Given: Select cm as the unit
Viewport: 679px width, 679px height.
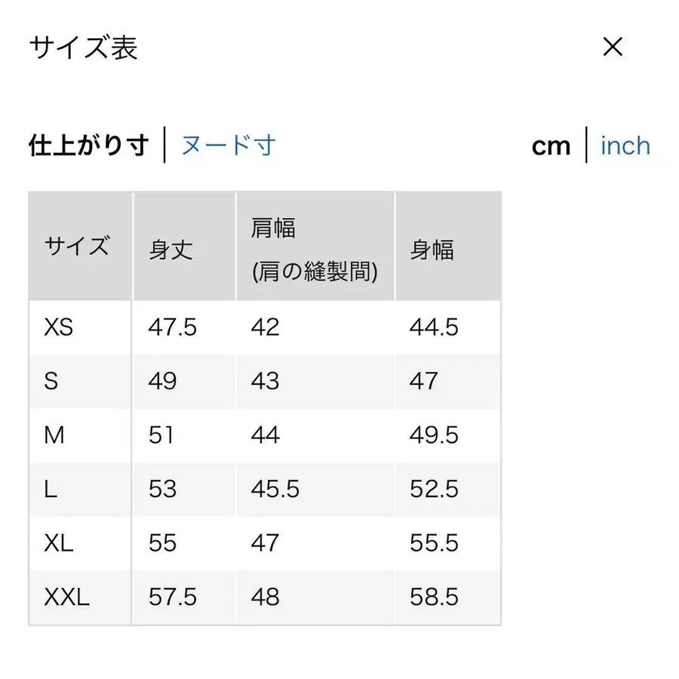Looking at the screenshot, I should click(551, 145).
